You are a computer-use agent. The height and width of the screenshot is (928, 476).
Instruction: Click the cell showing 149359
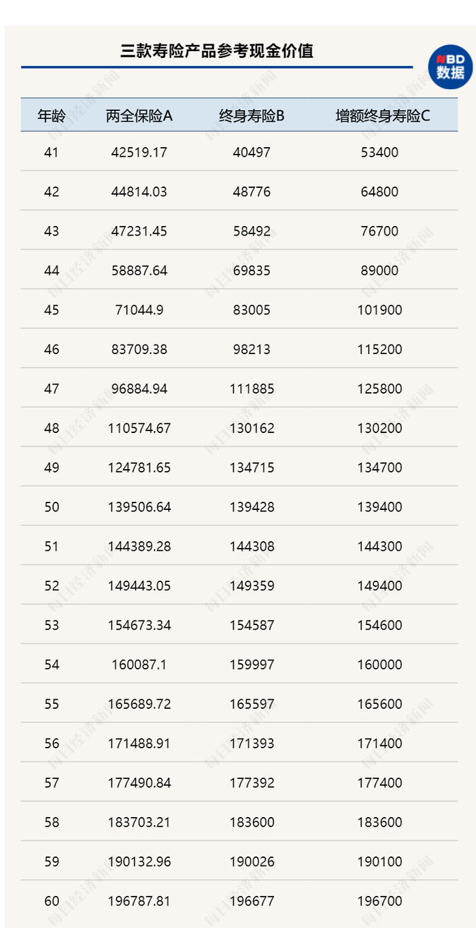tap(252, 586)
